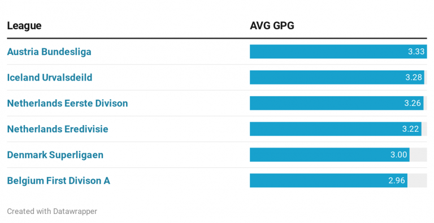Click the 2.96 value label

coord(397,181)
